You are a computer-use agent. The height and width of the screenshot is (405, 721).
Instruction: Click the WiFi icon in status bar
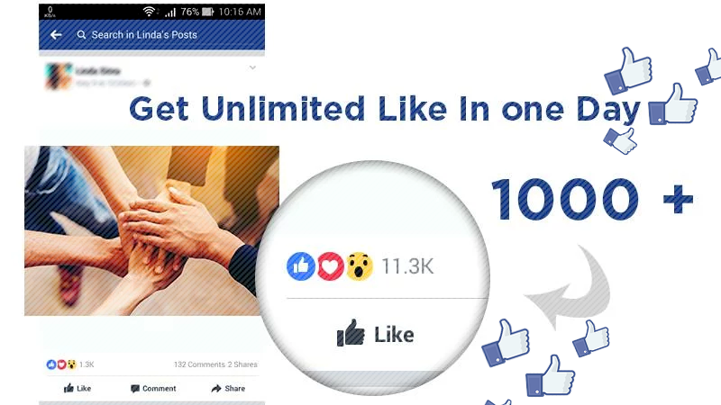tap(149, 12)
